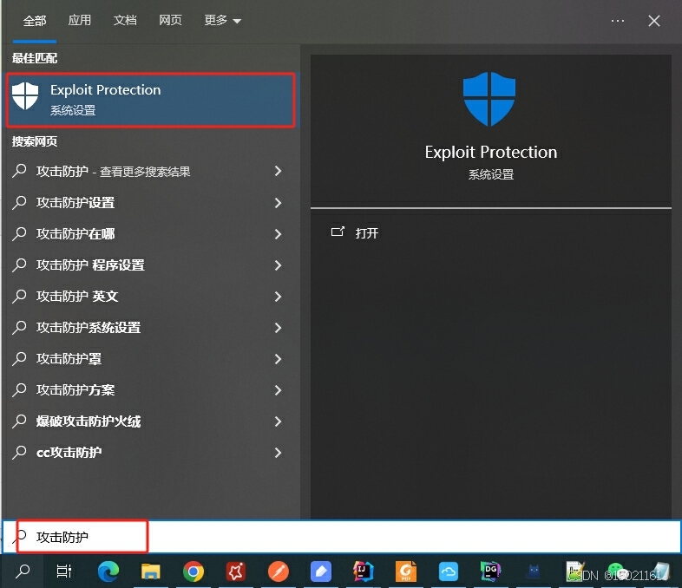Open the red star app on taskbar
Screen dimensions: 682x588
tap(236, 572)
